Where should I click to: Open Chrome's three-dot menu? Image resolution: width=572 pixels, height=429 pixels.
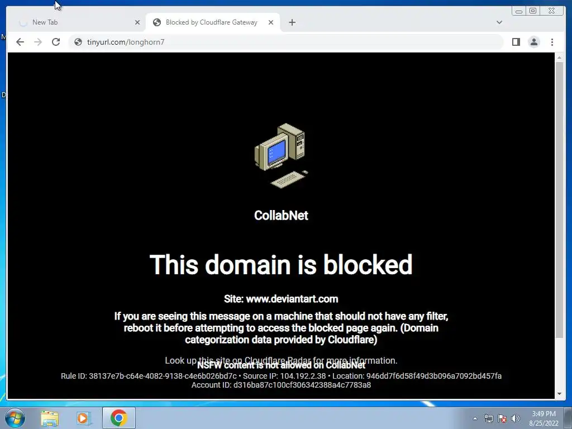click(552, 42)
